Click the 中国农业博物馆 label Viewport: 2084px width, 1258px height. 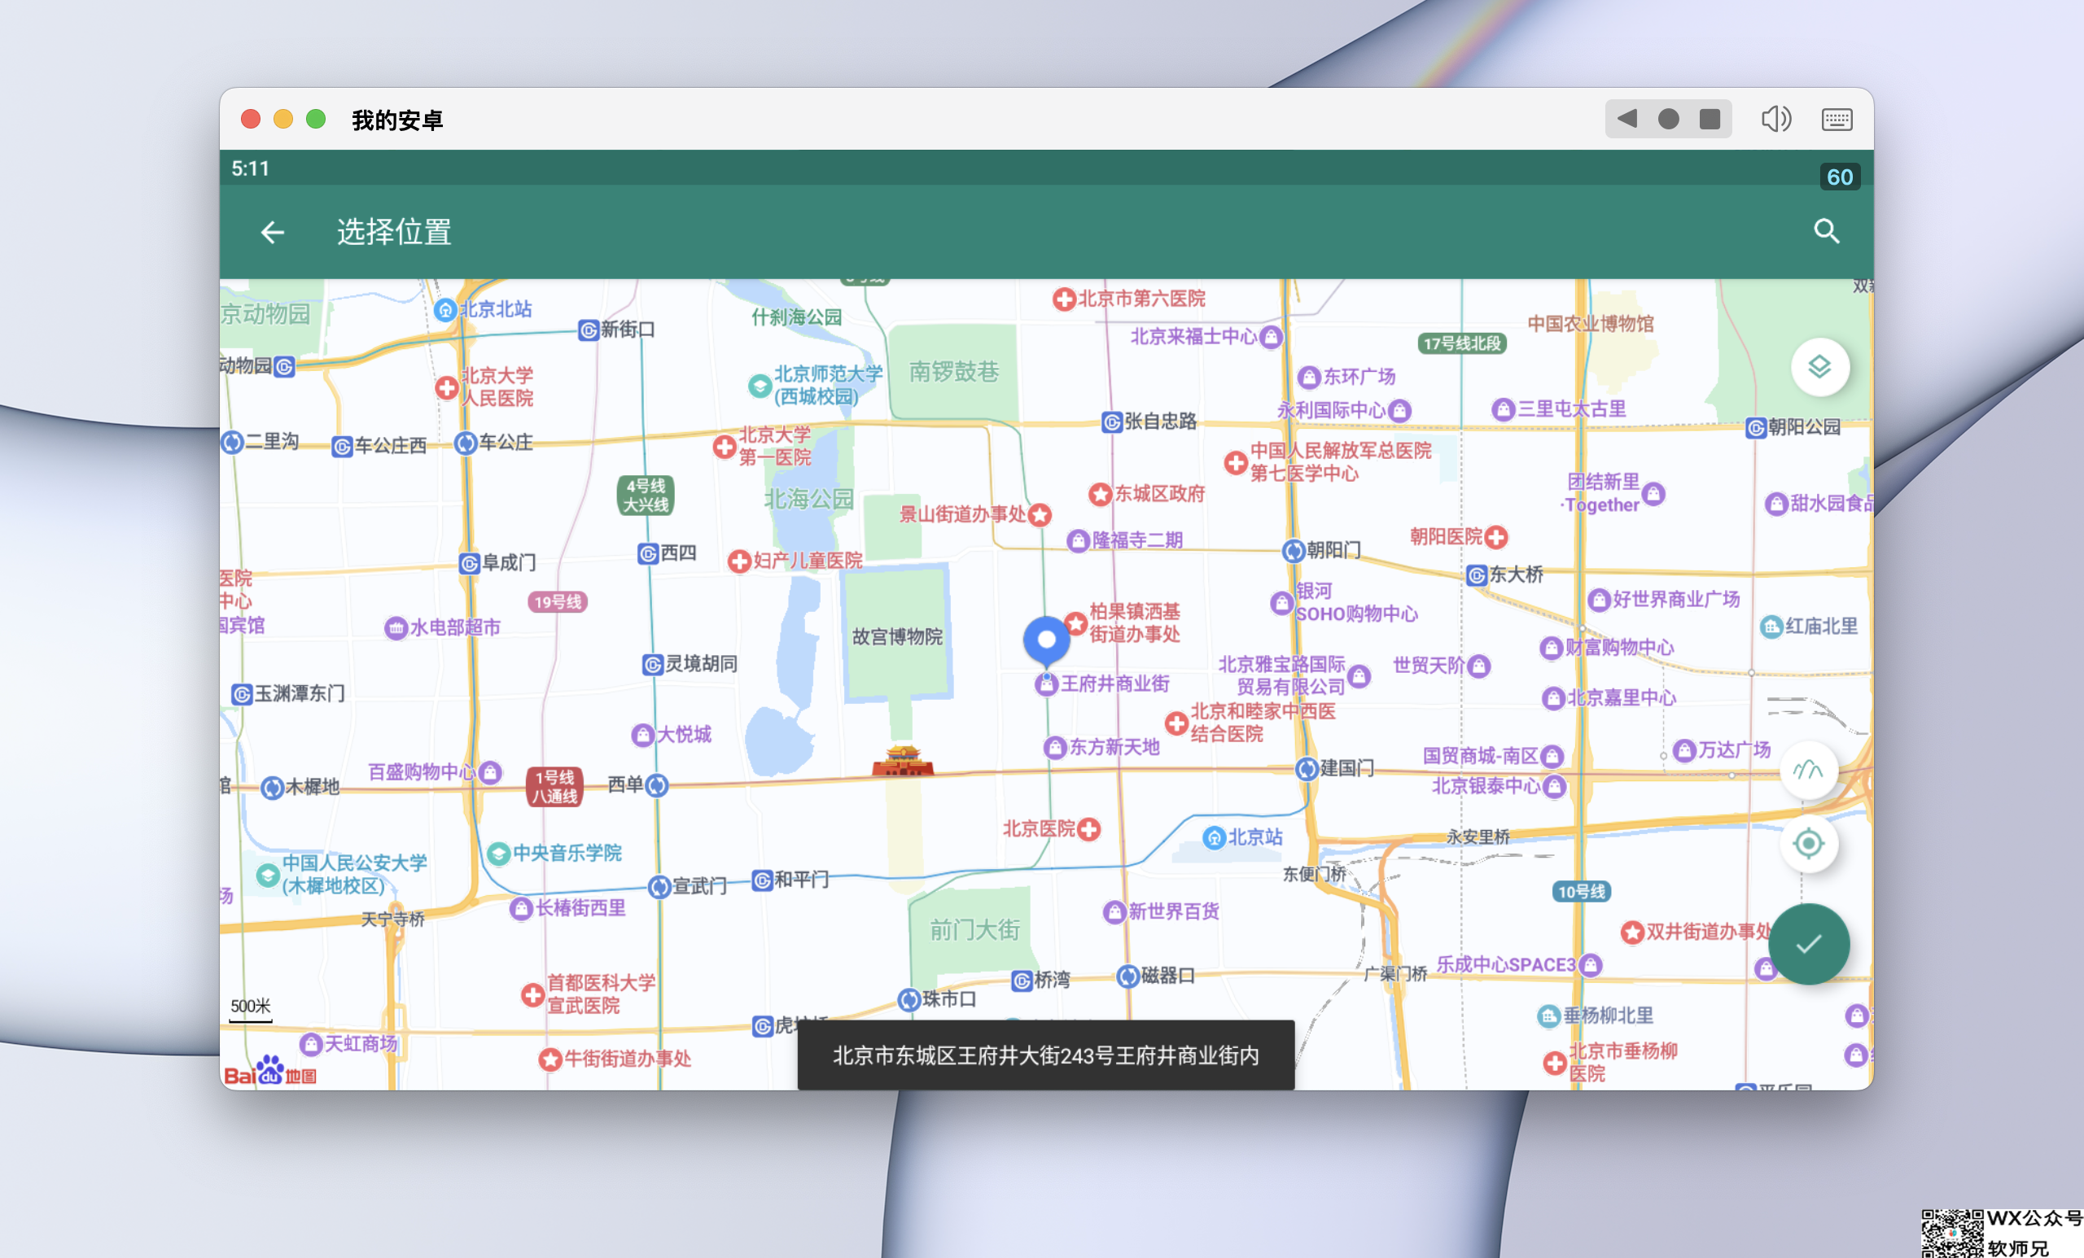tap(1590, 324)
